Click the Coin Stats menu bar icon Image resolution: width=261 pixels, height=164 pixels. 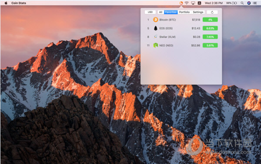coord(181,3)
